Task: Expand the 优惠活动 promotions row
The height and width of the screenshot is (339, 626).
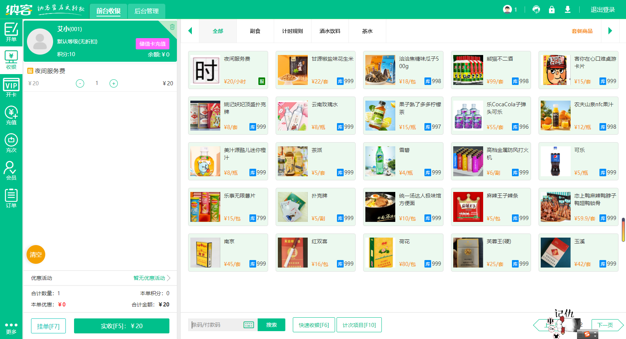Action: point(152,278)
